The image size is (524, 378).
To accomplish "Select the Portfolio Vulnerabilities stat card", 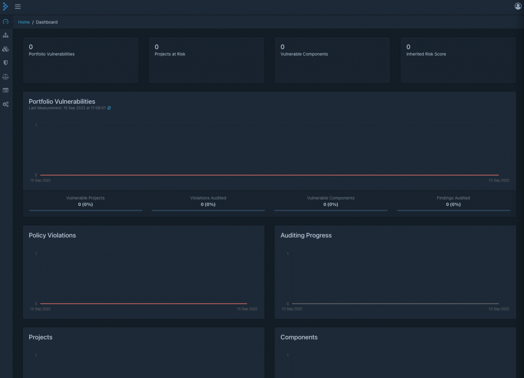I will 81,60.
